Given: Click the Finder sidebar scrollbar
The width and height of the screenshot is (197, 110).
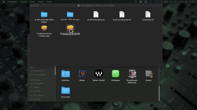Looking at the screenshot, I should point(55,71).
